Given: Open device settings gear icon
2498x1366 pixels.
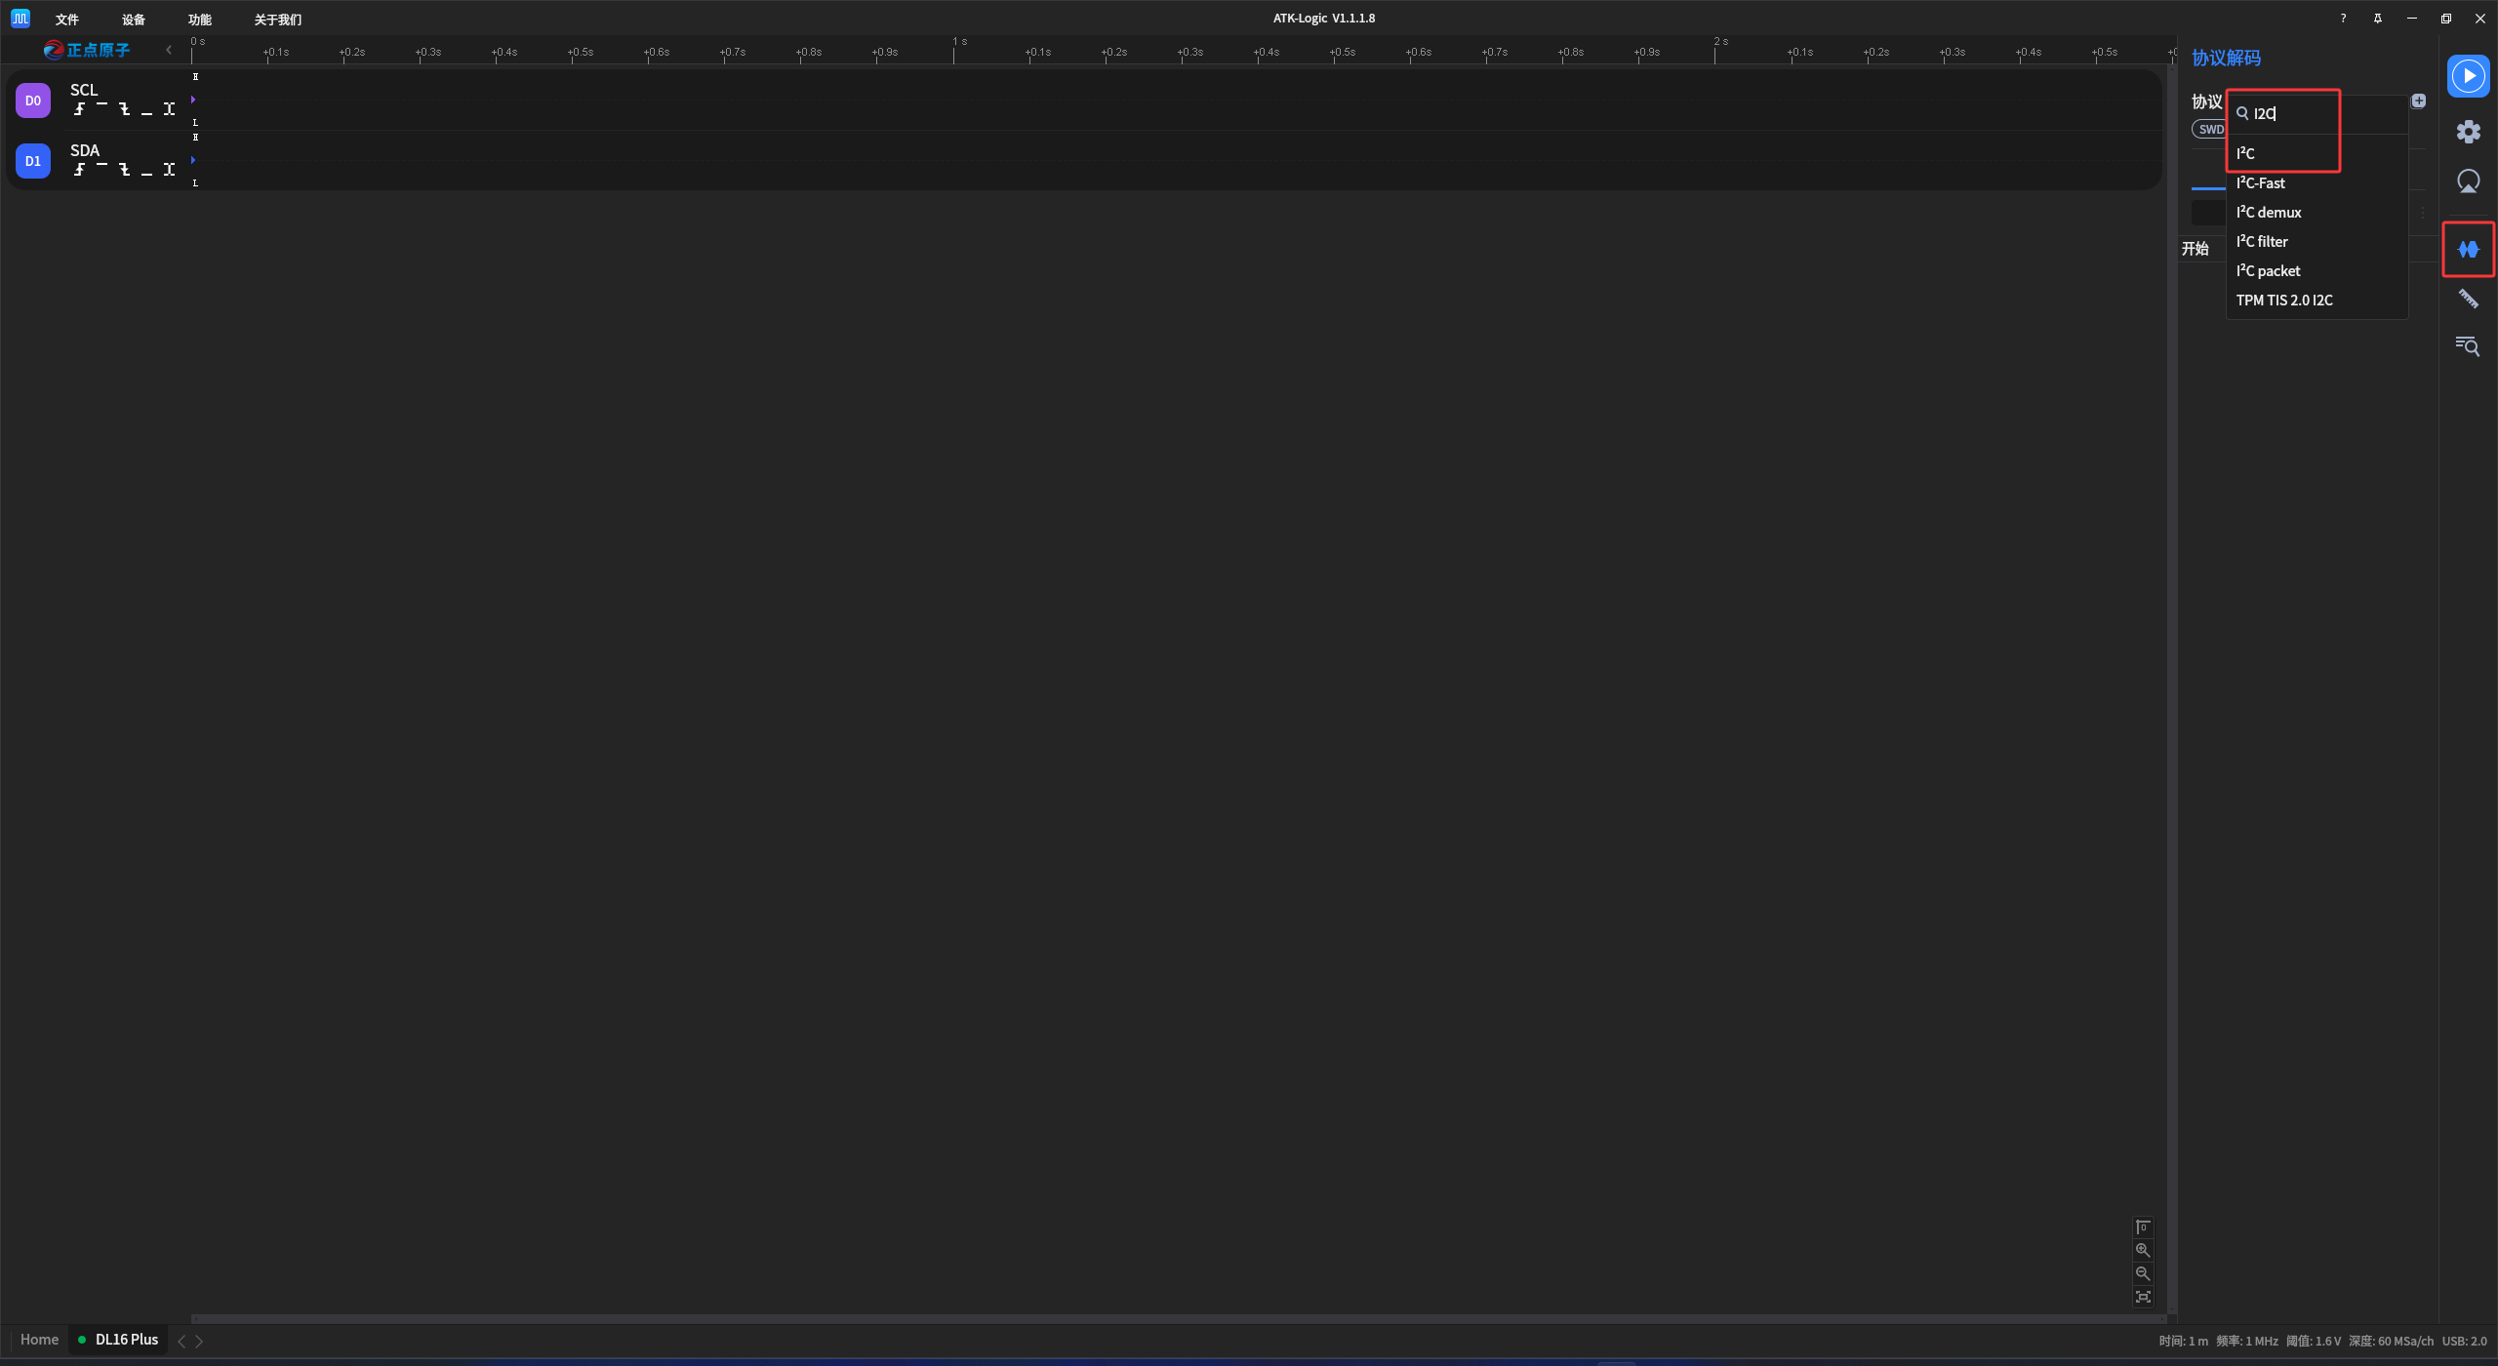Looking at the screenshot, I should click(2468, 132).
